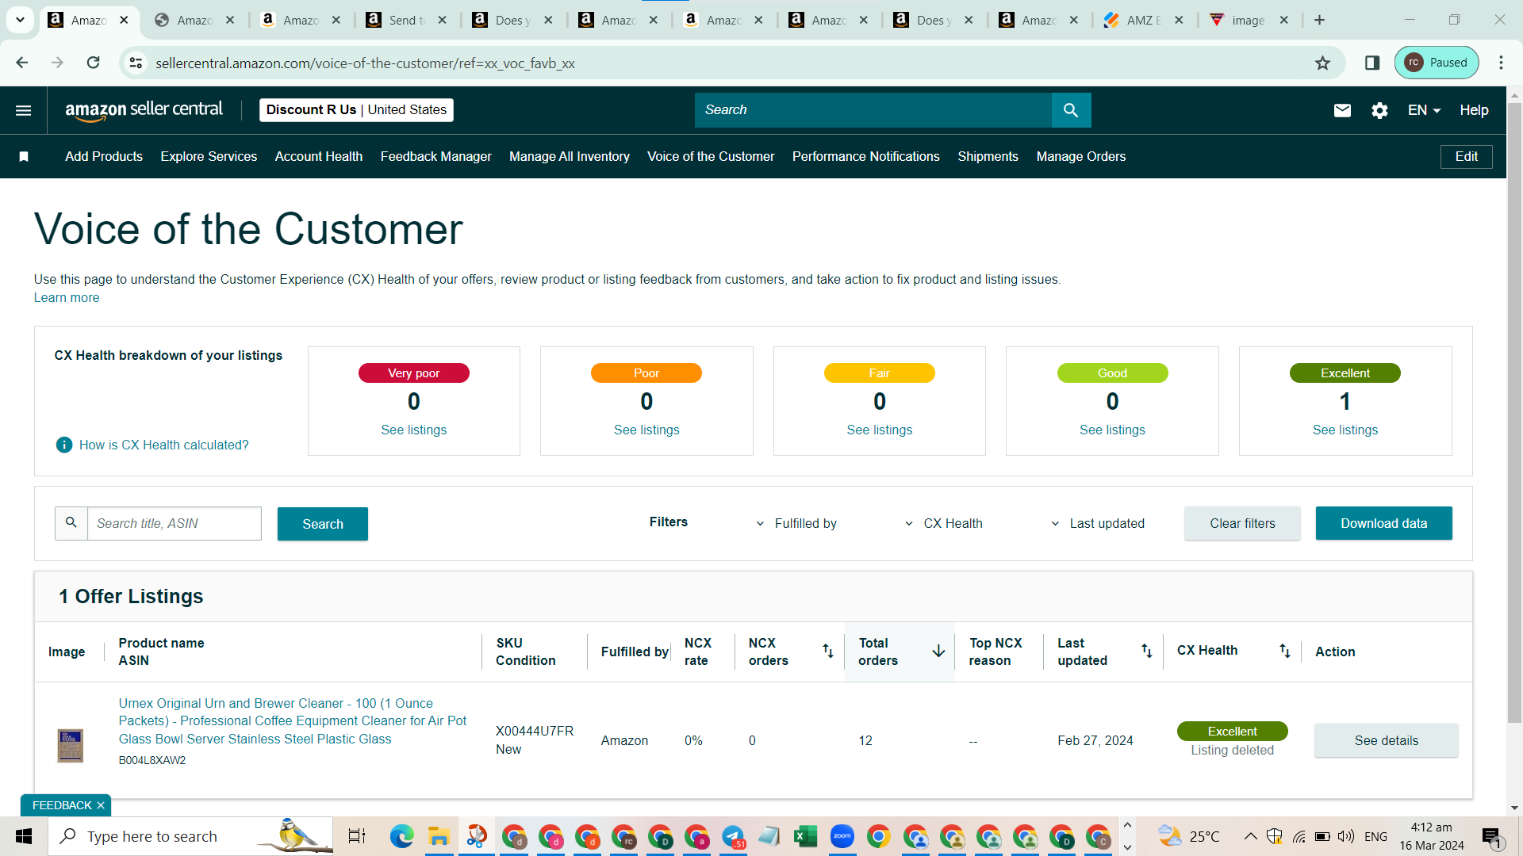Open Help in the header
This screenshot has height=856, width=1523.
(x=1474, y=110)
